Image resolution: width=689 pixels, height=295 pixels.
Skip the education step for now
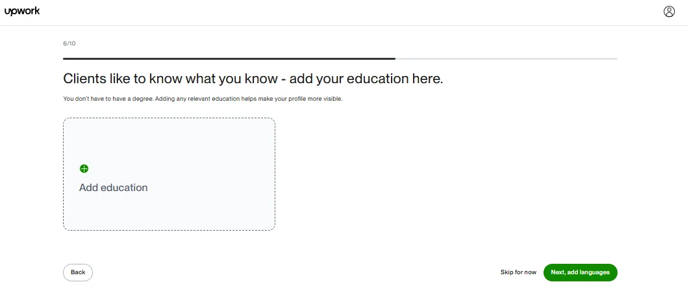tap(518, 272)
